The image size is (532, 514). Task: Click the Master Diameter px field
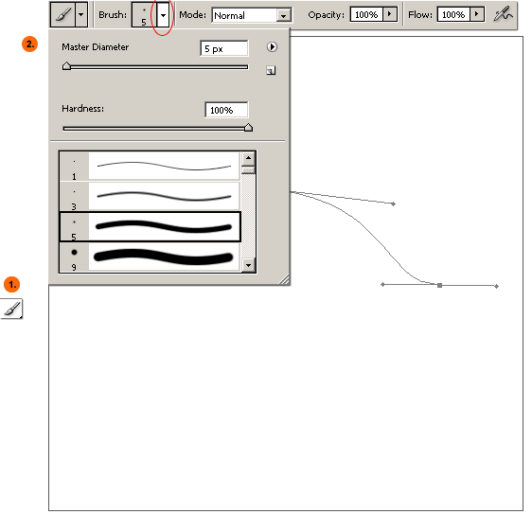(224, 48)
